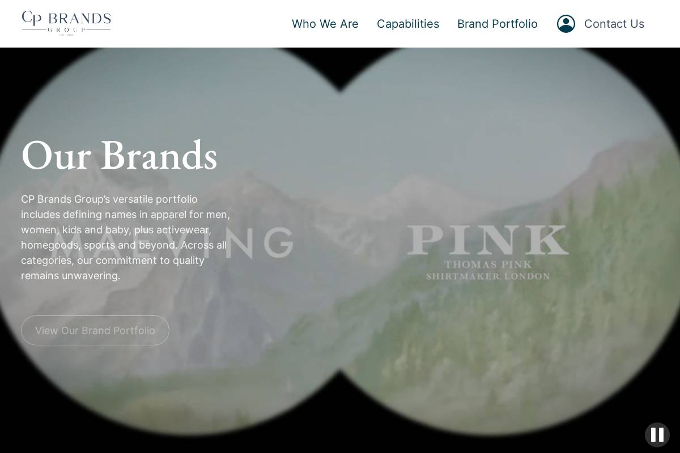Select the faded Maeving brand logo

click(x=170, y=242)
